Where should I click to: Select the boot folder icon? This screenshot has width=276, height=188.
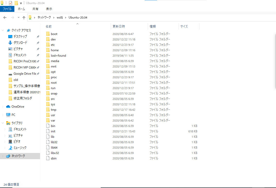coord(48,34)
